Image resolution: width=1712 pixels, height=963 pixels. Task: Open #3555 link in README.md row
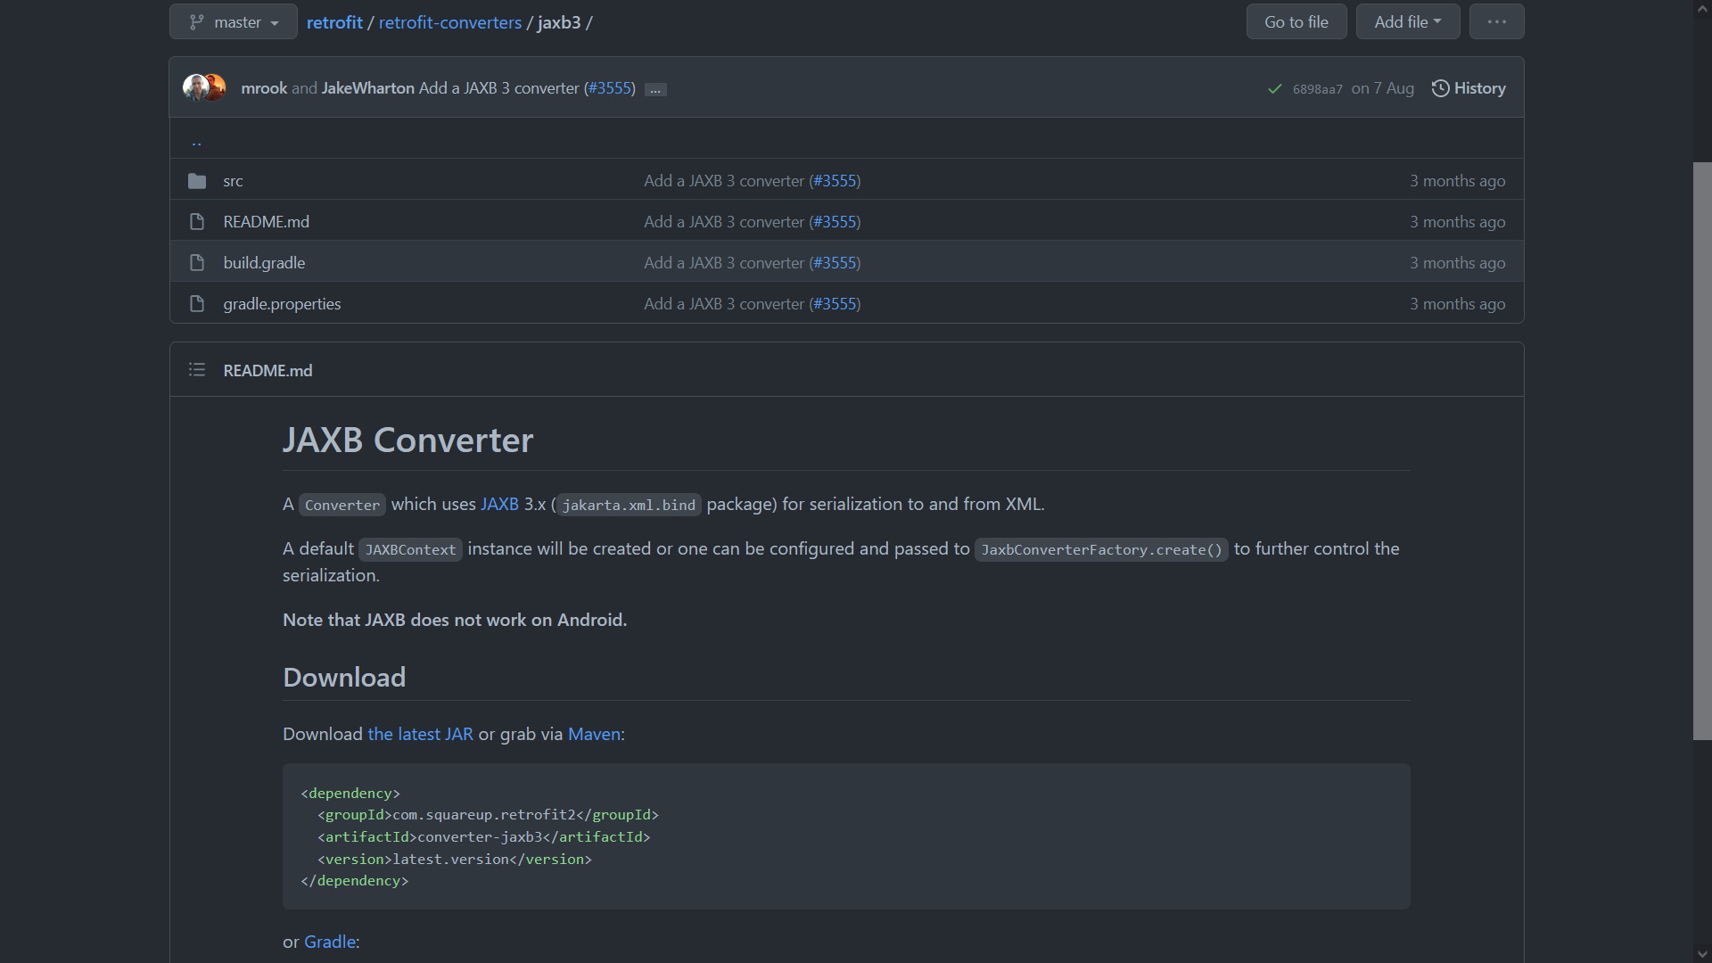[835, 222]
